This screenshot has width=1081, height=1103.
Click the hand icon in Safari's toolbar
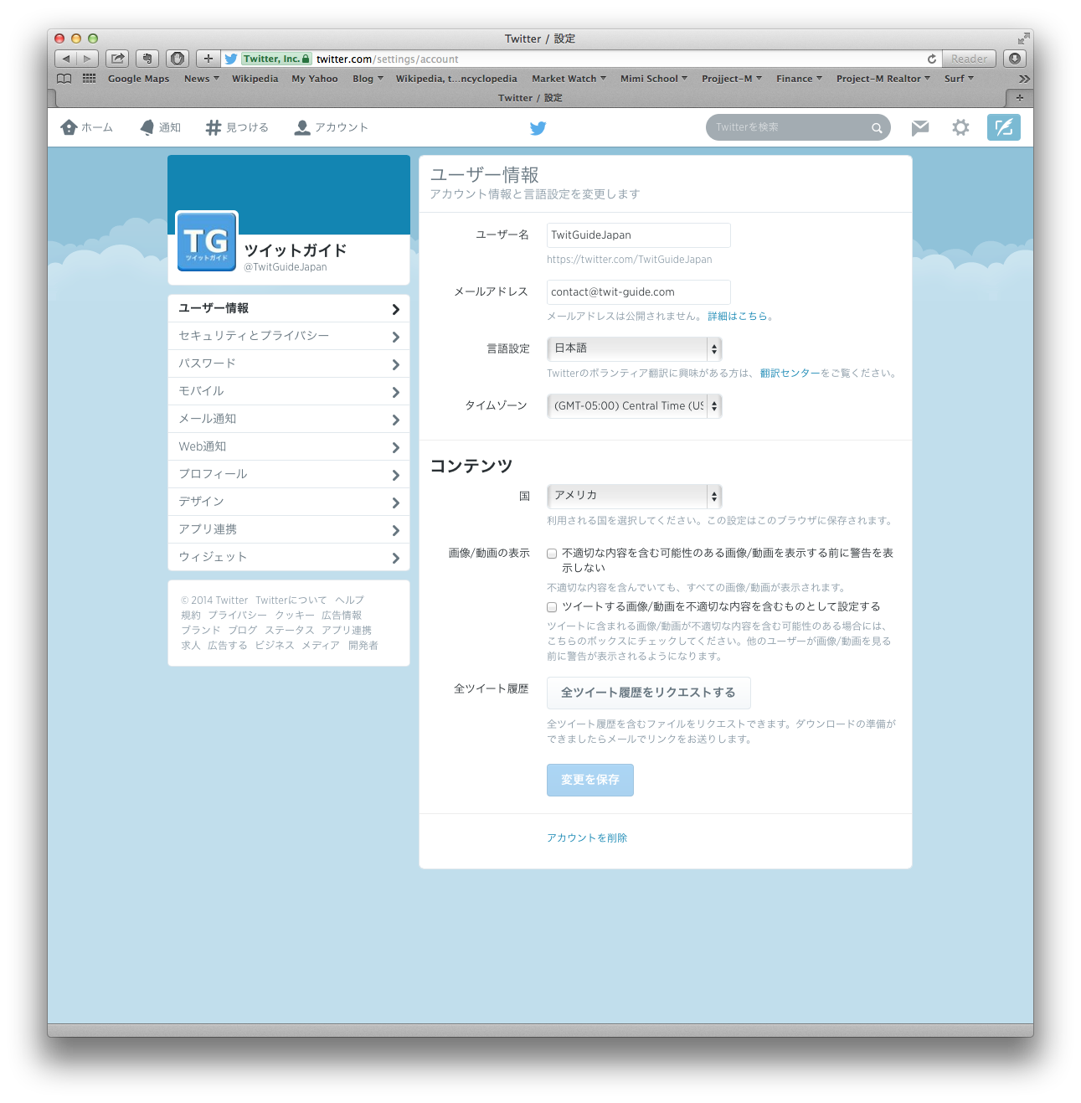tap(147, 59)
